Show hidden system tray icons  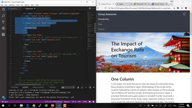click(x=144, y=105)
